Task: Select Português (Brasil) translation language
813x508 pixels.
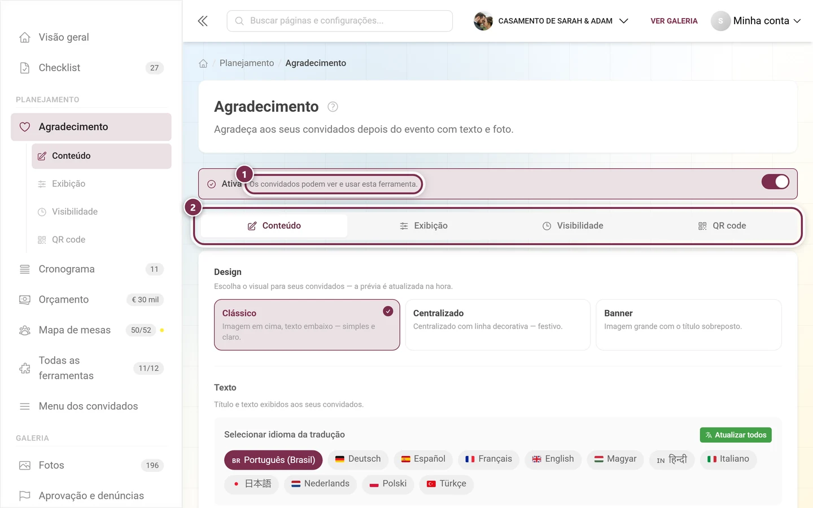Action: pyautogui.click(x=273, y=459)
